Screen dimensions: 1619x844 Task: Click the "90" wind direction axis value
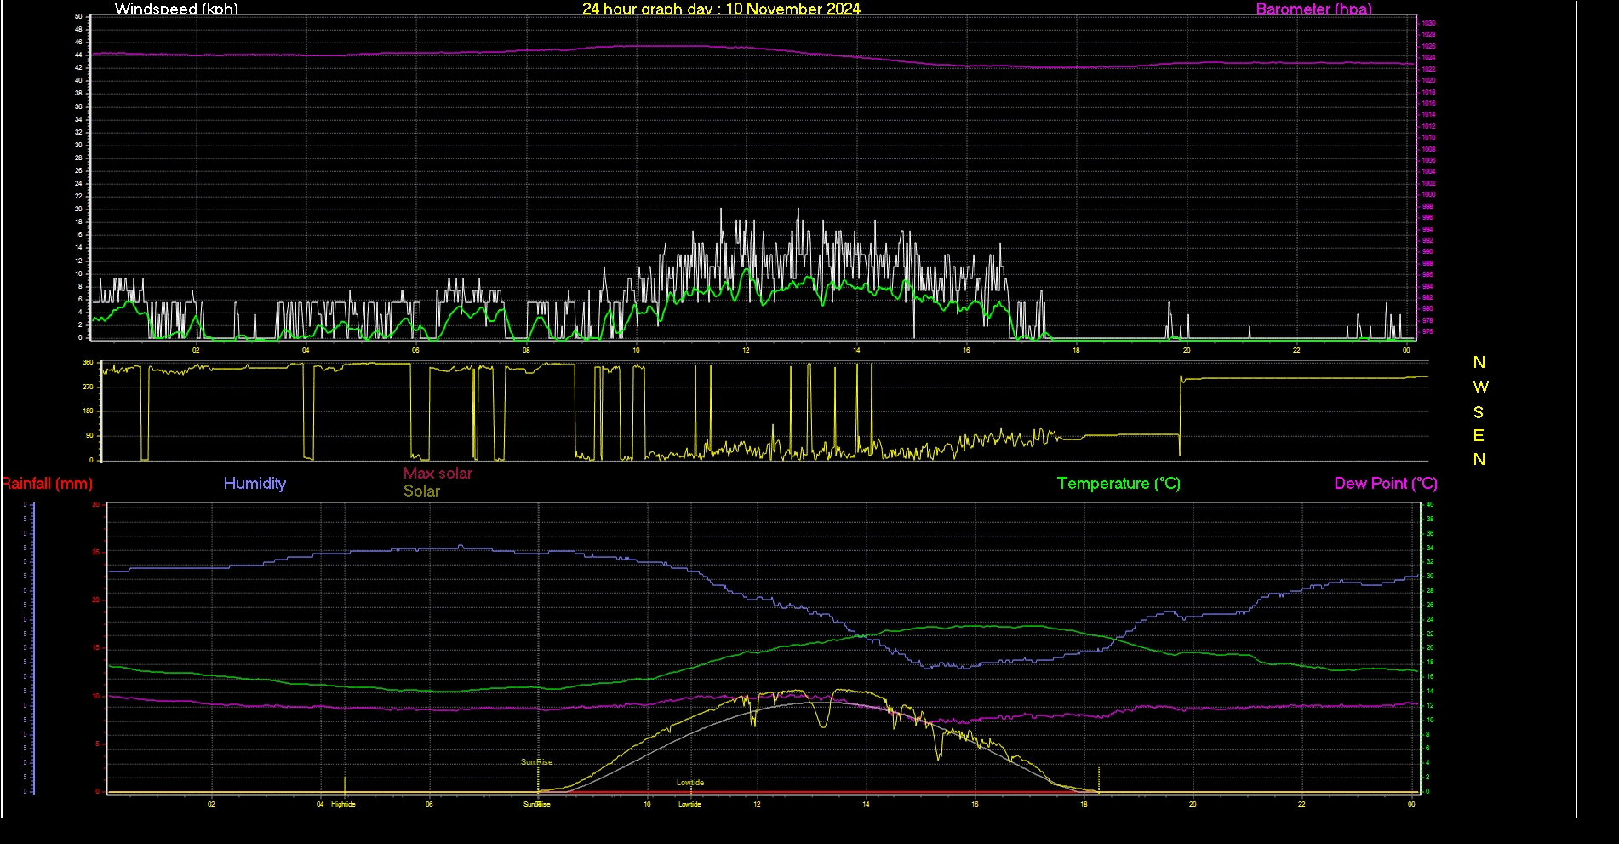pos(89,435)
